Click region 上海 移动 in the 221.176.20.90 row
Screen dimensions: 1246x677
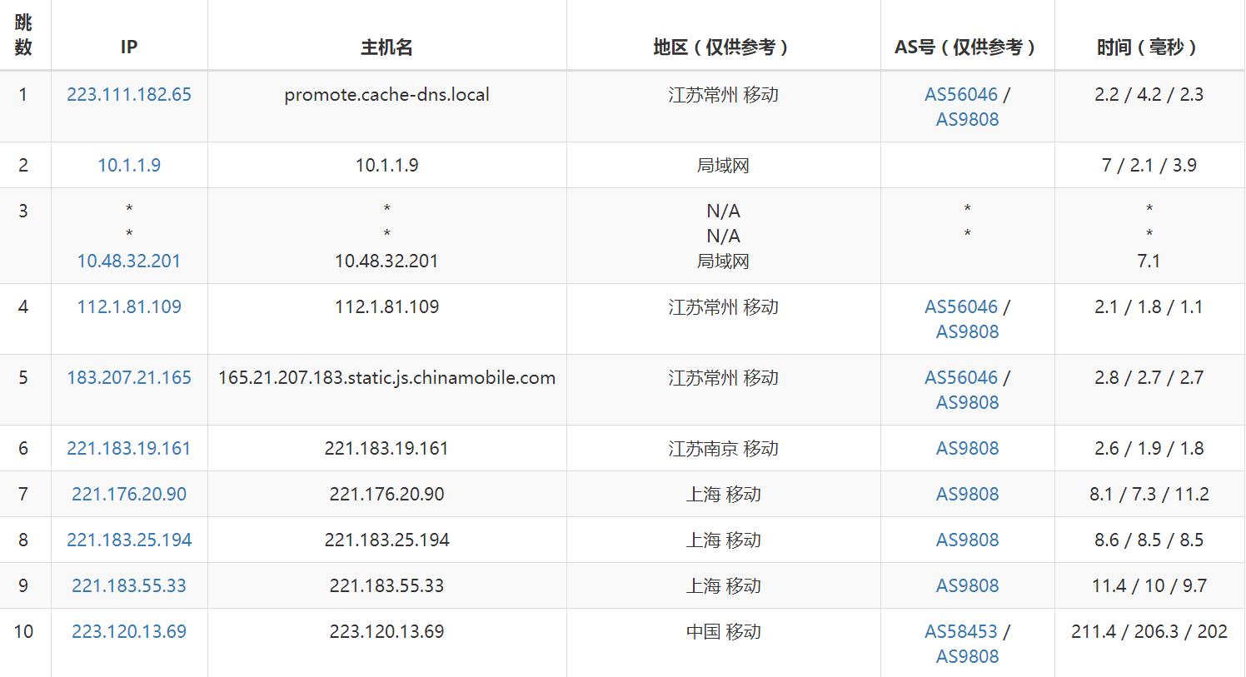tap(723, 494)
